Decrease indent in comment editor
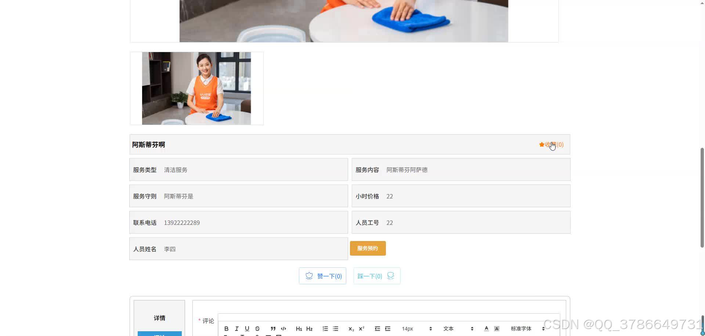Screen dimensions: 705x336 [x=377, y=329]
